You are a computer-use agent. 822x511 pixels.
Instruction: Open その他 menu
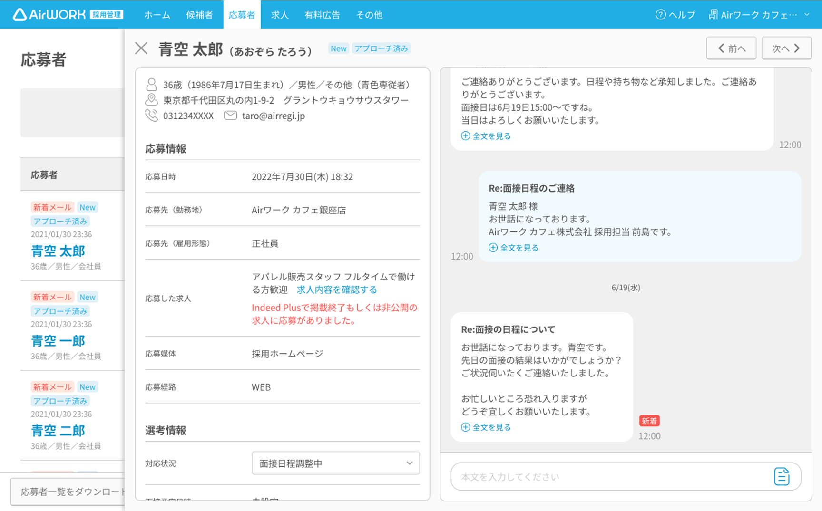coord(369,15)
